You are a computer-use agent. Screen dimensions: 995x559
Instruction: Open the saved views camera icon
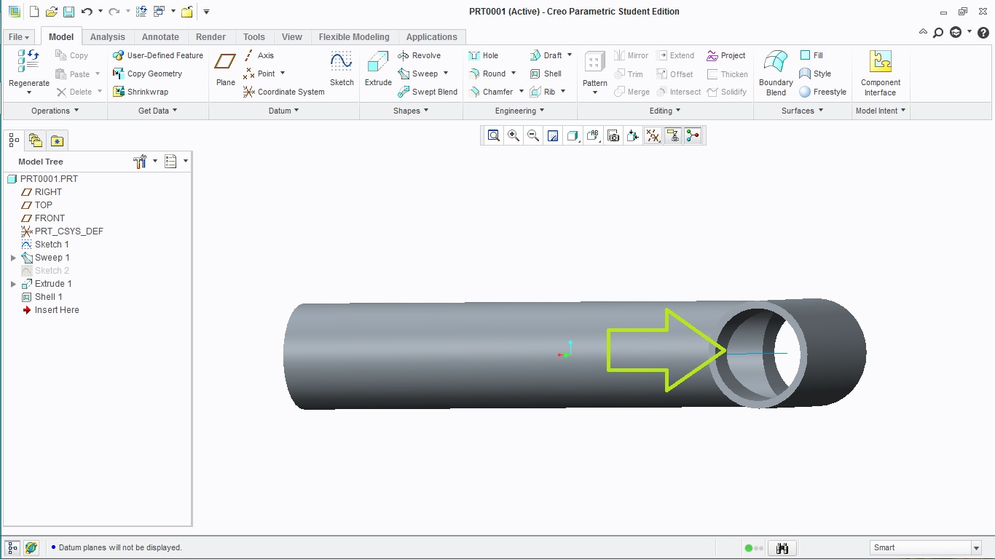613,135
